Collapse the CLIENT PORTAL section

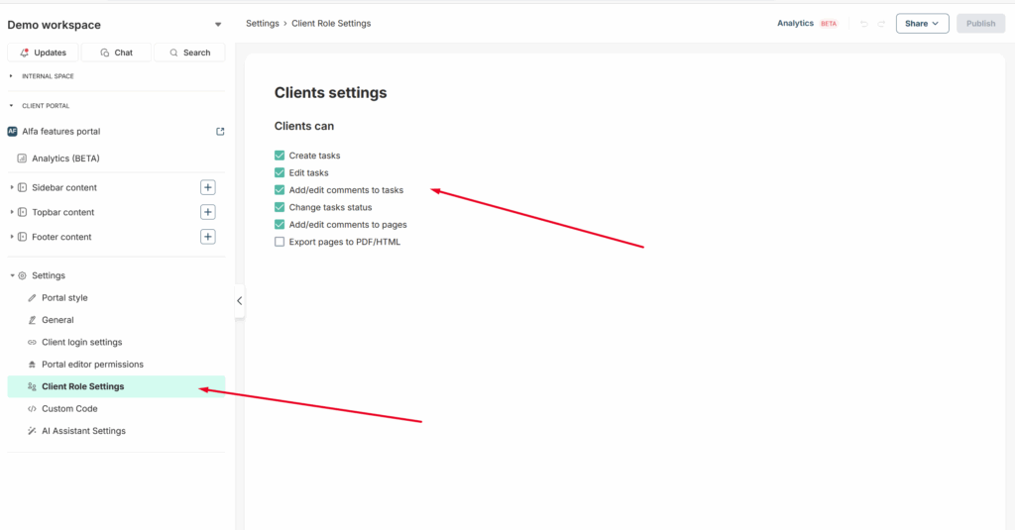(x=11, y=105)
